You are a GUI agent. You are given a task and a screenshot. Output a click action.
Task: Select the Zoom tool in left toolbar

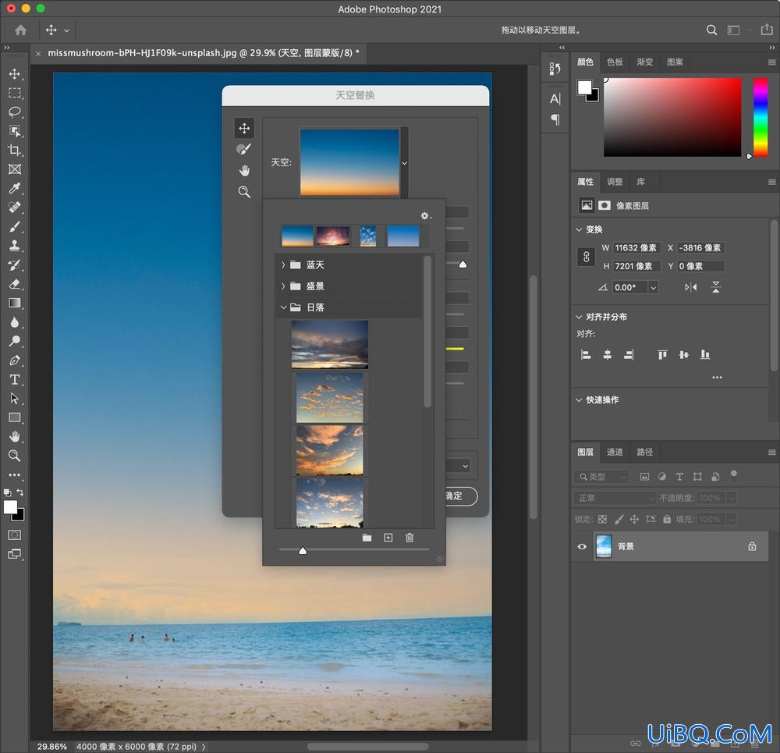tap(14, 456)
